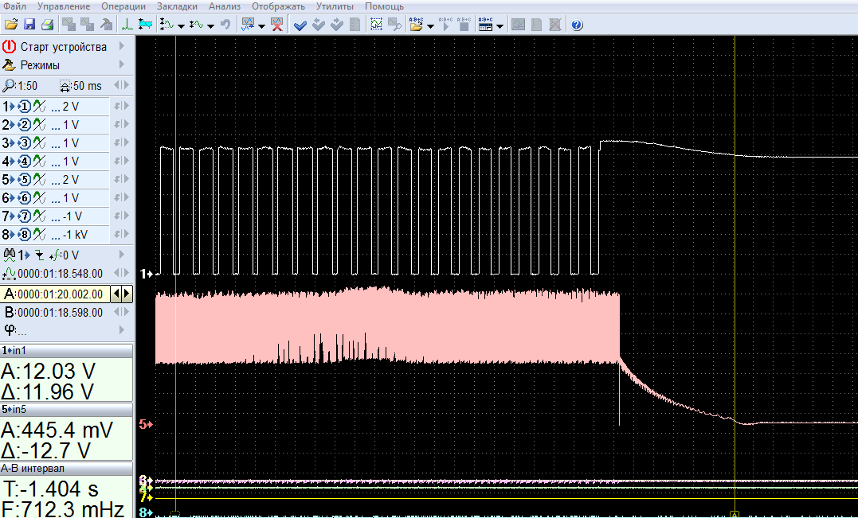Click the 50 ms time base label
Screen dimensions: 858x518
pos(86,86)
